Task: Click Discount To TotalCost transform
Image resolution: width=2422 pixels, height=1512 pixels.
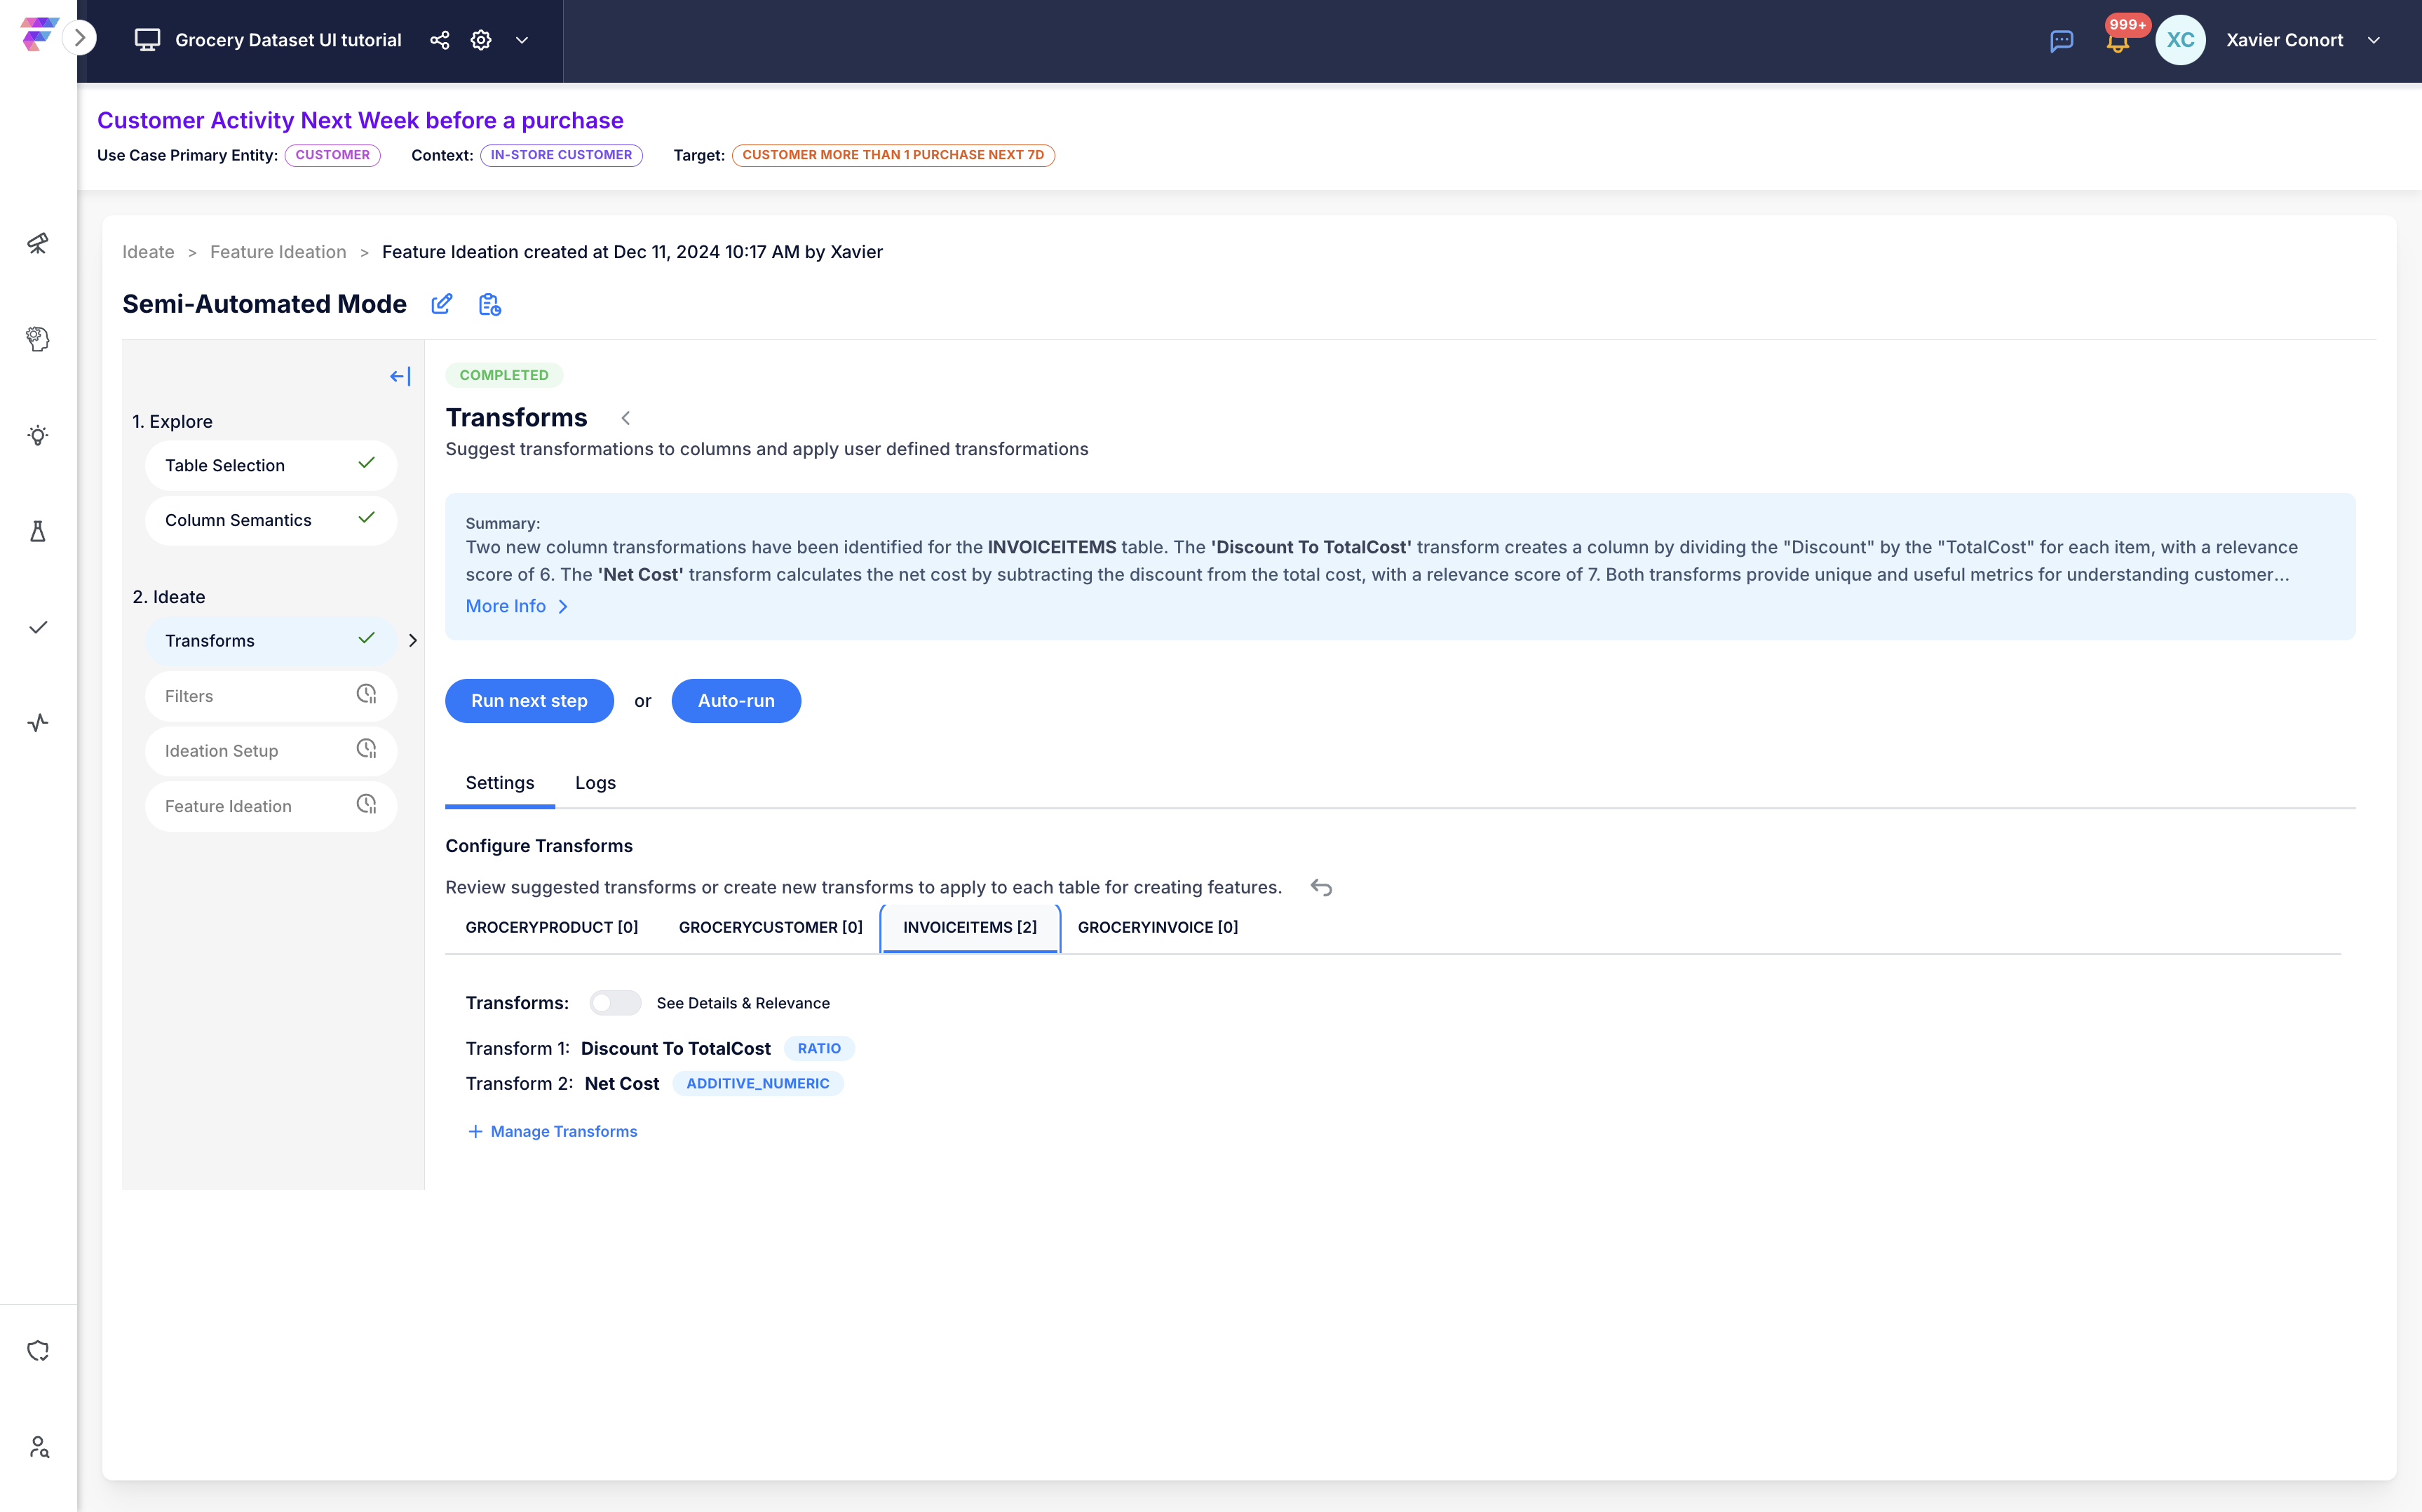Action: tap(676, 1048)
